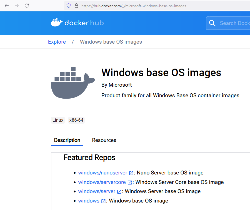Open the Explore breadcrumb link
This screenshot has height=210, width=250.
57,42
